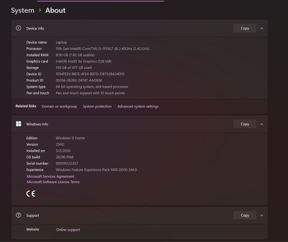Select the Windows Feature Experience Pack value
288x242 pixels.
point(96,170)
